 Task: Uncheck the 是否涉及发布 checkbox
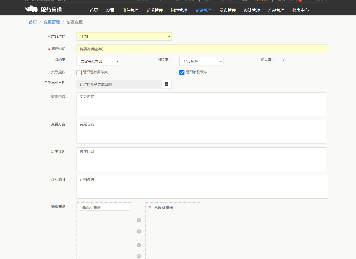[x=182, y=73]
